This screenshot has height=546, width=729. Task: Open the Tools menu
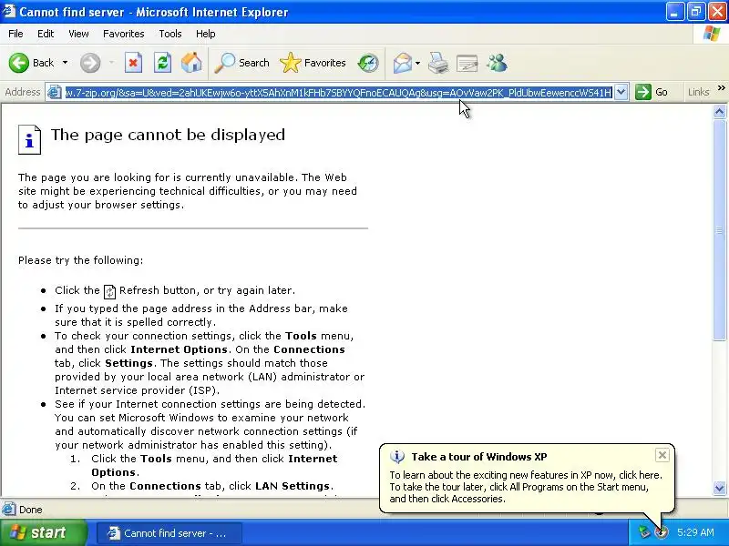click(170, 34)
